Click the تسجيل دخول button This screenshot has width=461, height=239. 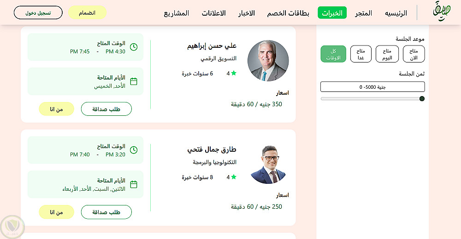point(38,12)
